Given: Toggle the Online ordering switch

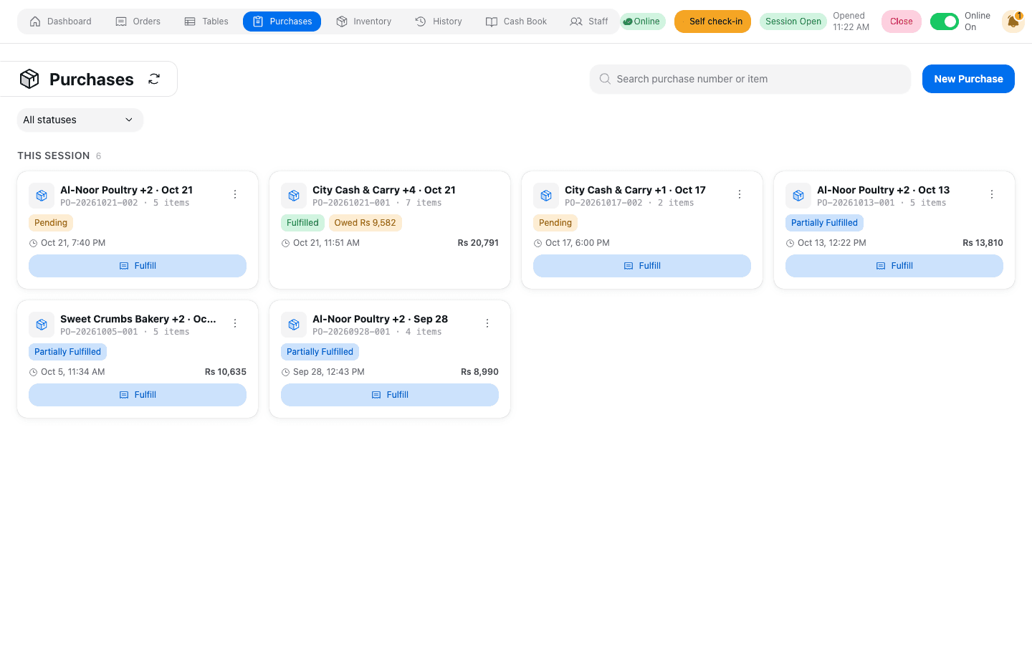Looking at the screenshot, I should [945, 21].
